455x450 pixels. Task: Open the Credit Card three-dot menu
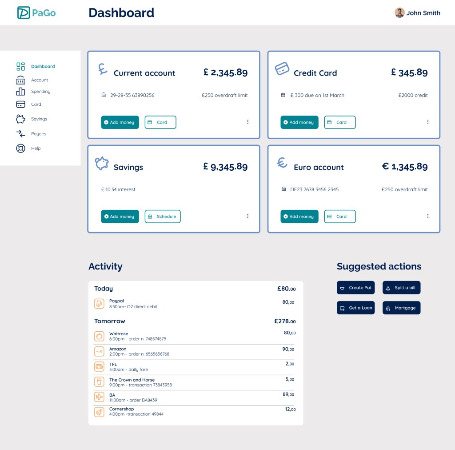coord(427,121)
